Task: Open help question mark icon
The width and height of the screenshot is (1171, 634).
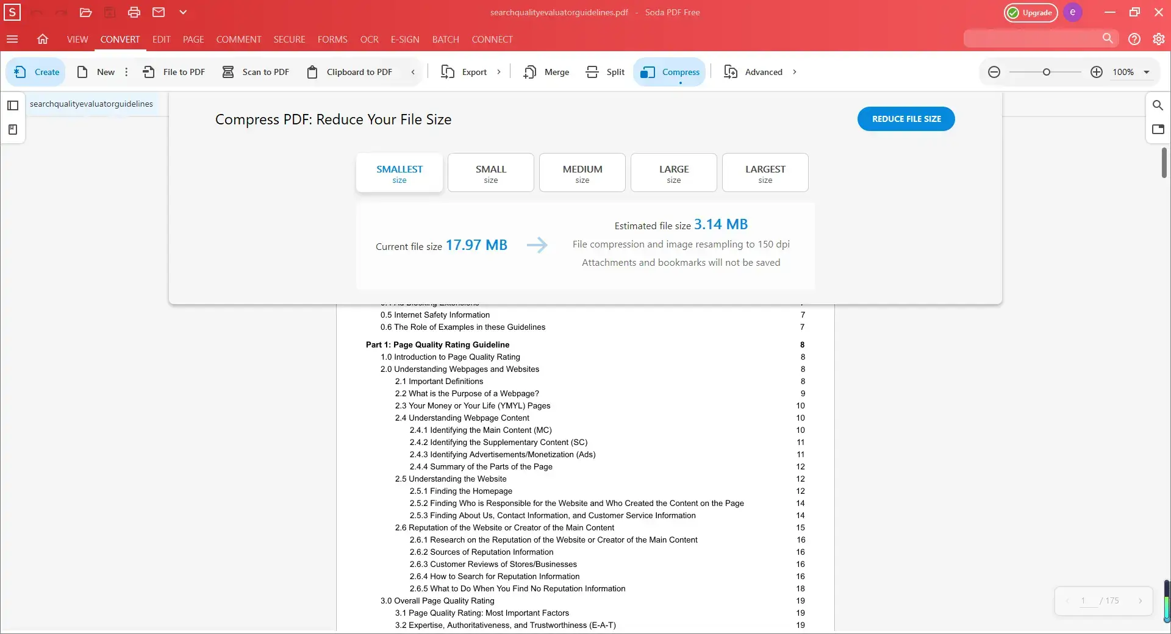Action: (1134, 39)
